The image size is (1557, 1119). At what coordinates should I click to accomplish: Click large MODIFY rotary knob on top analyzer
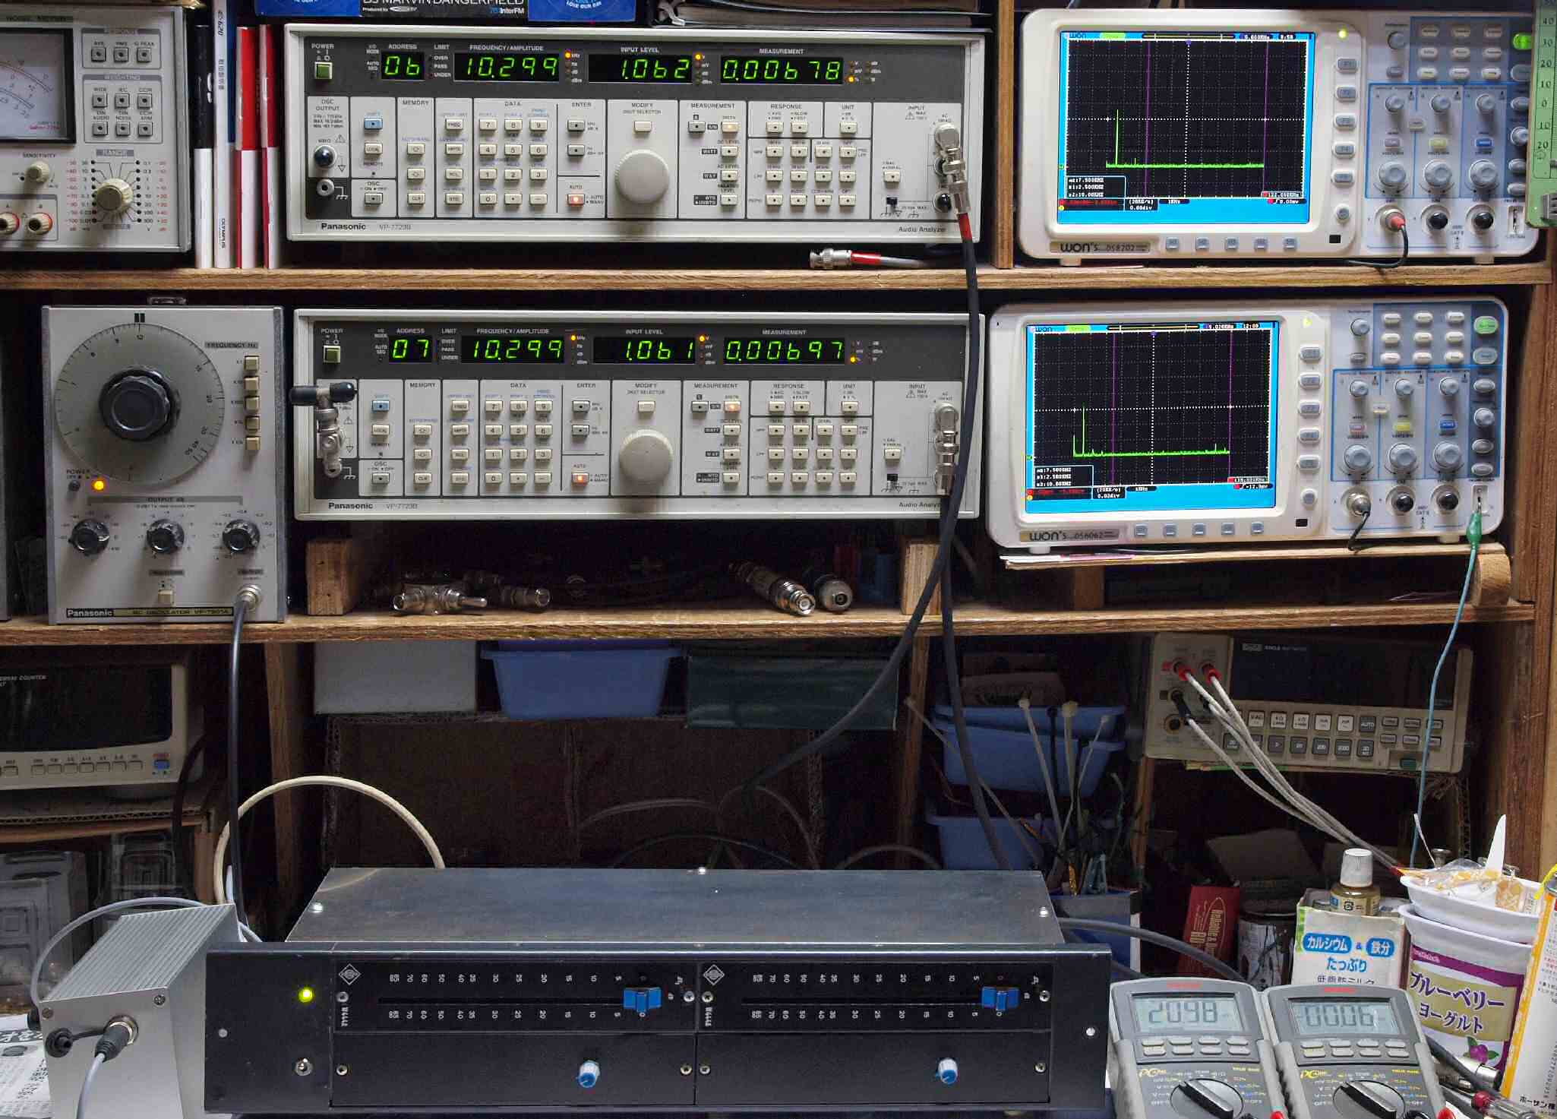tap(642, 176)
